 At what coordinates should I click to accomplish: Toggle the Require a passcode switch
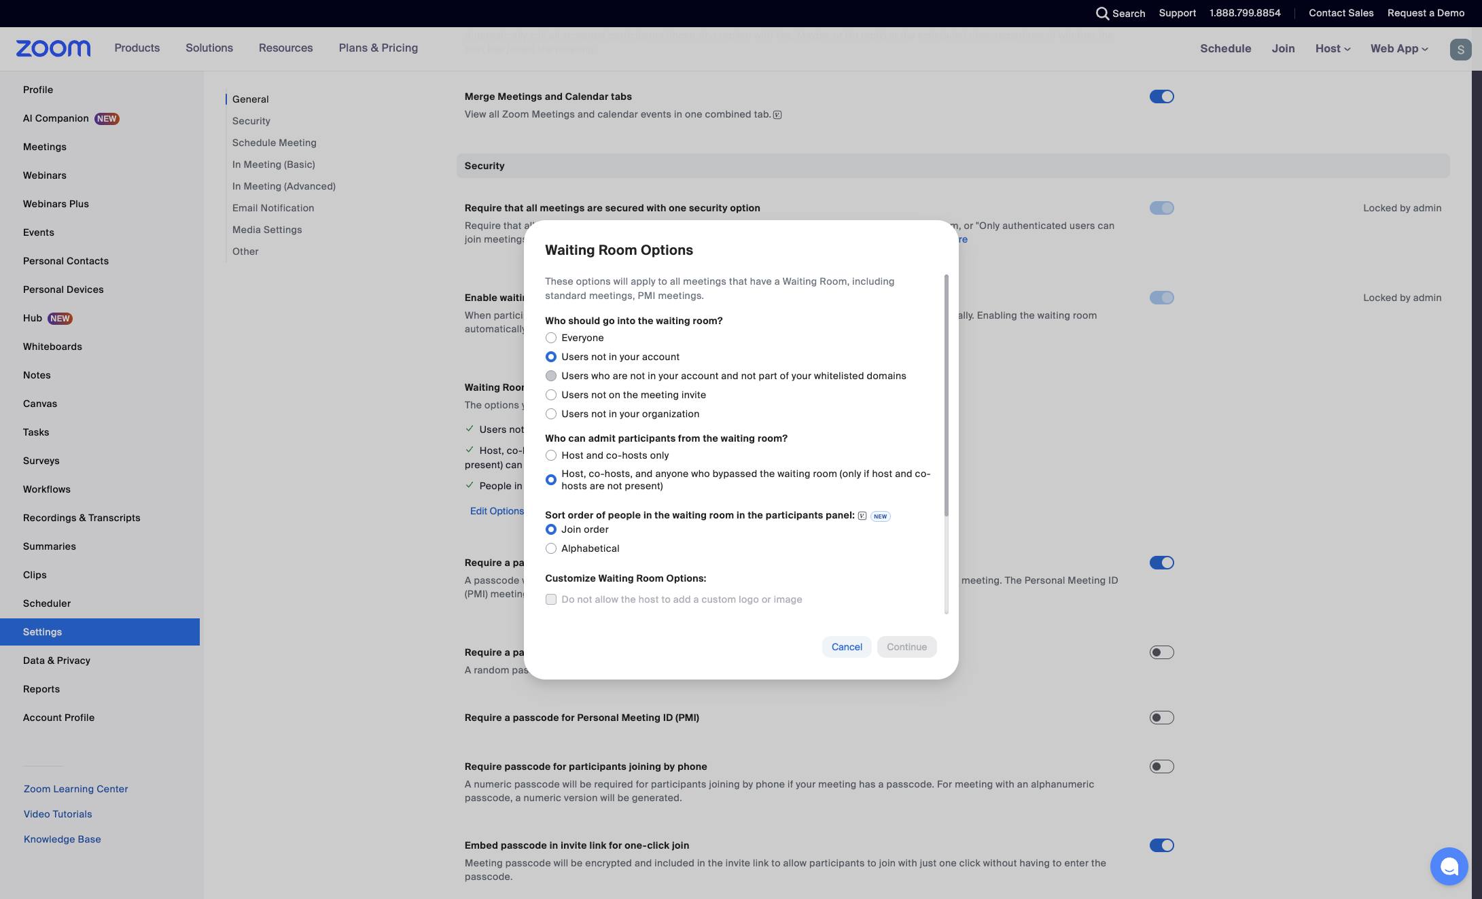1161,563
